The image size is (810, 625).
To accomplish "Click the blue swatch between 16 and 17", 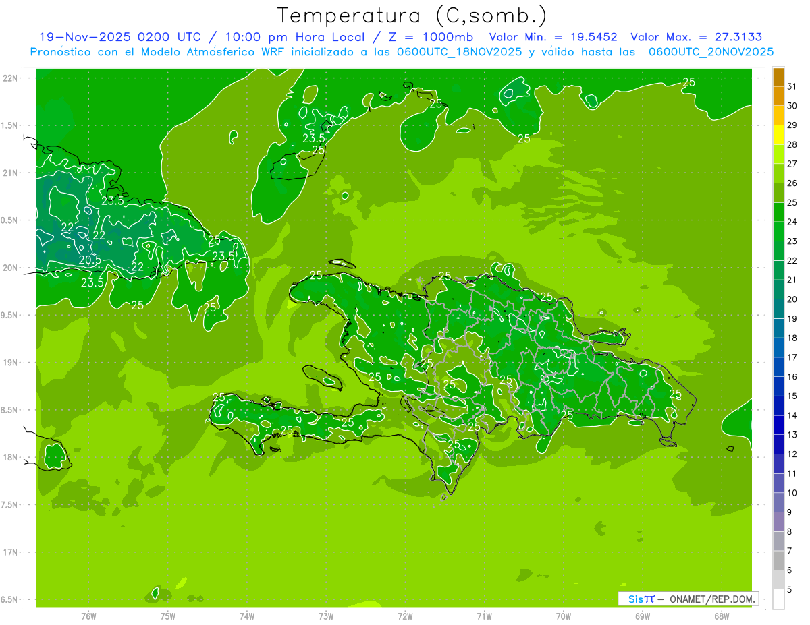I will pyautogui.click(x=778, y=367).
